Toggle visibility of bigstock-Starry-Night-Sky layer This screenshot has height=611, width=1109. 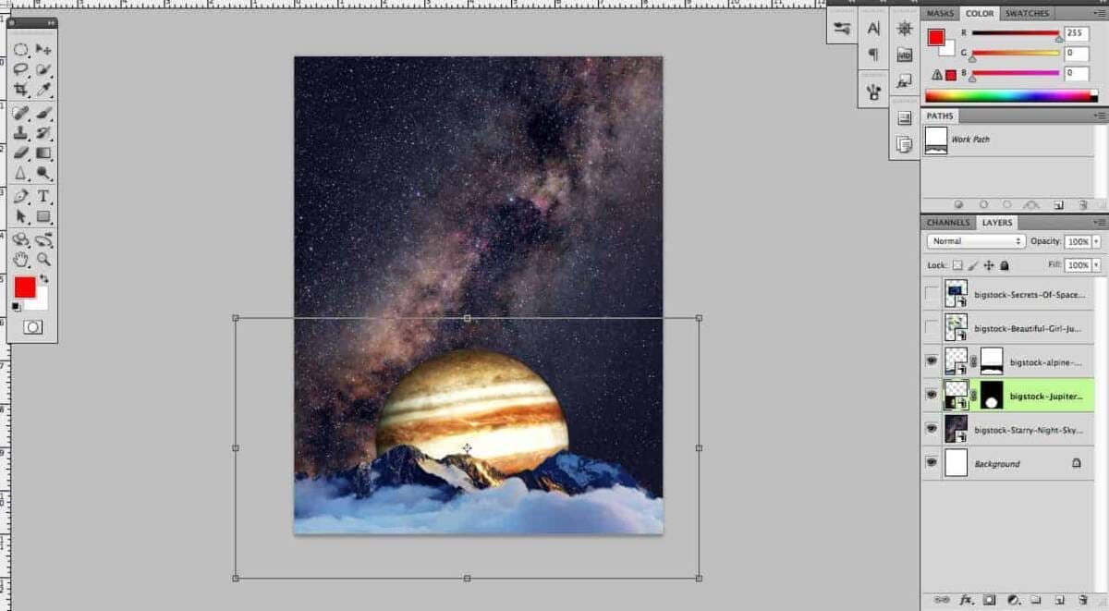point(932,426)
